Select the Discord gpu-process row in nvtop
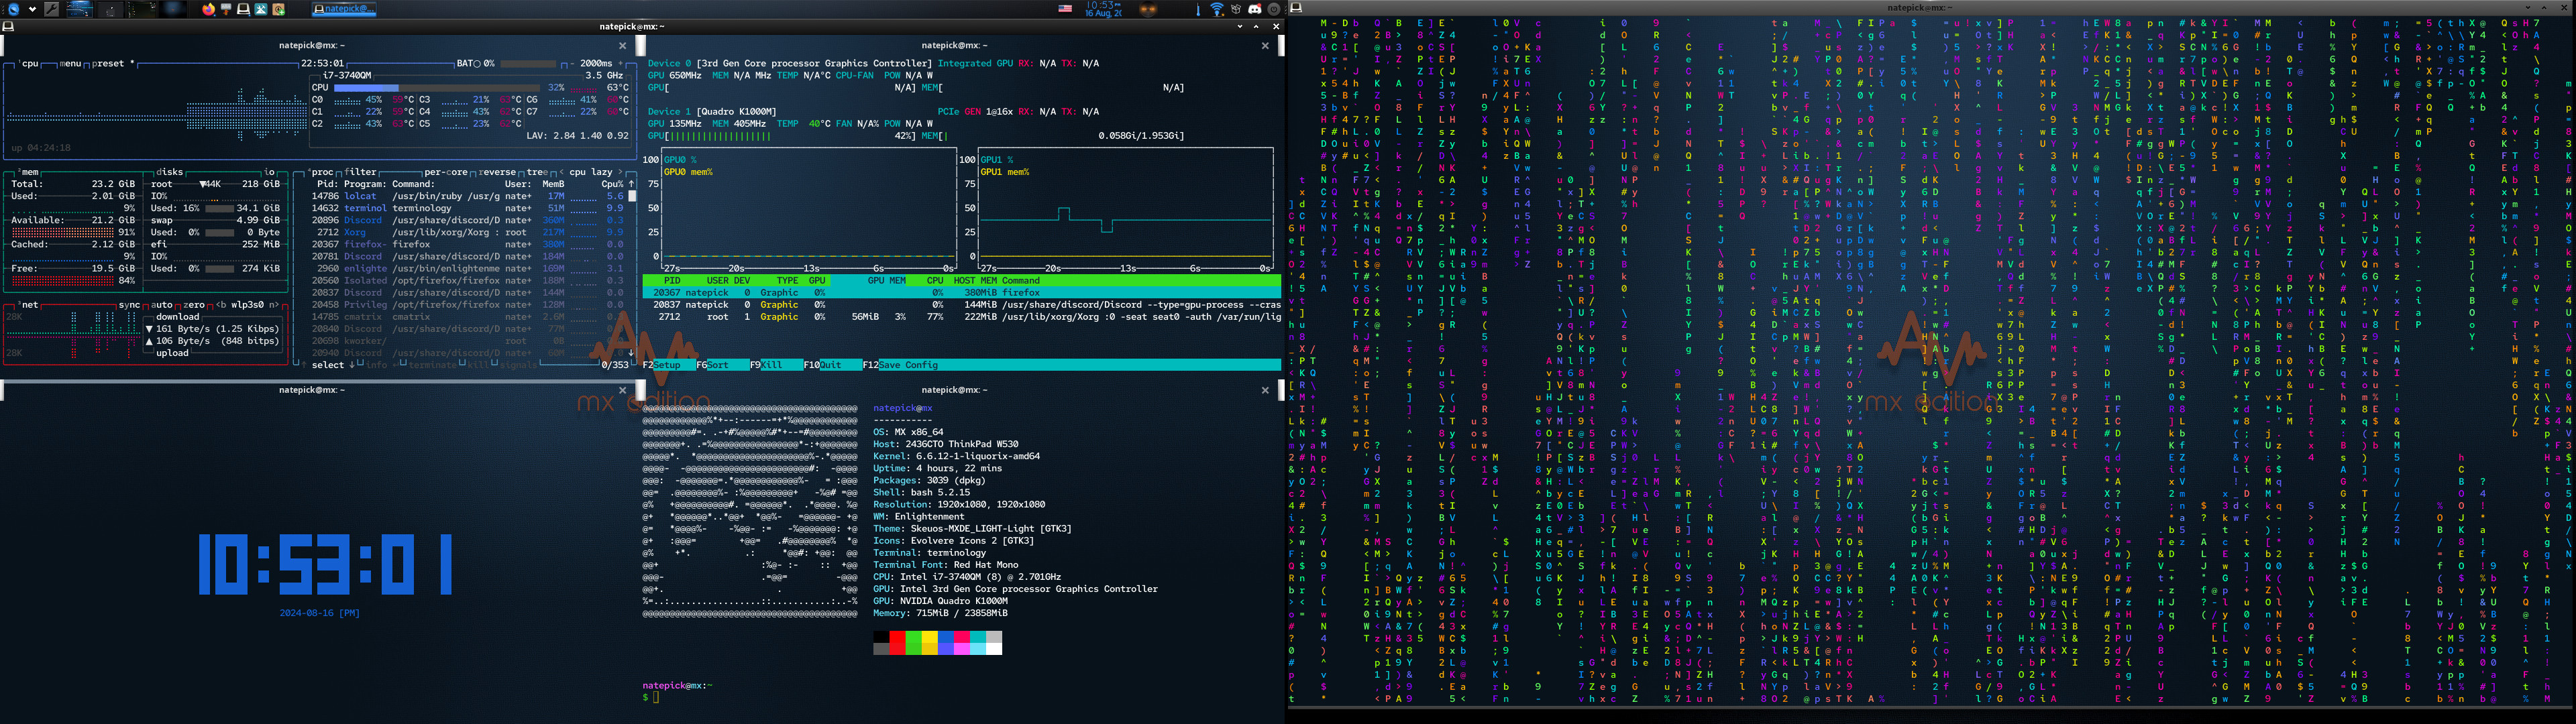Image resolution: width=2576 pixels, height=724 pixels. 962,305
